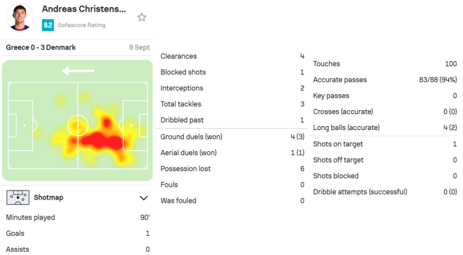The height and width of the screenshot is (255, 463).
Task: Click the Minutes played row
Action: (78, 218)
